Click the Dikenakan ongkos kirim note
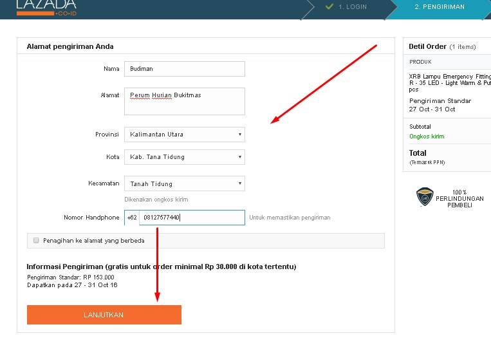 tap(156, 200)
